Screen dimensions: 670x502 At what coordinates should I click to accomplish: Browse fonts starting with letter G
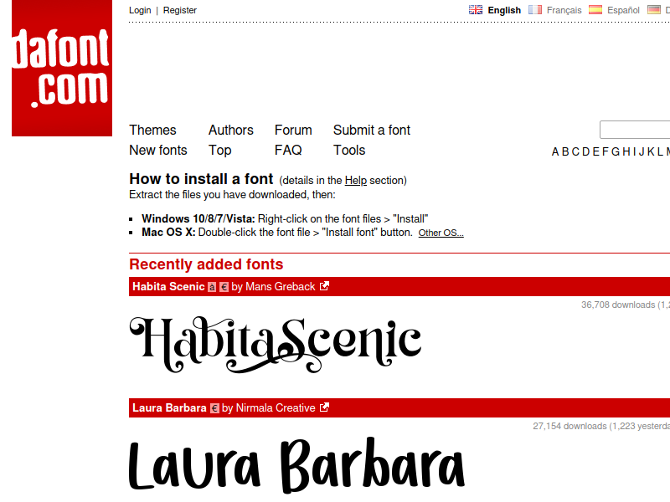click(x=616, y=151)
